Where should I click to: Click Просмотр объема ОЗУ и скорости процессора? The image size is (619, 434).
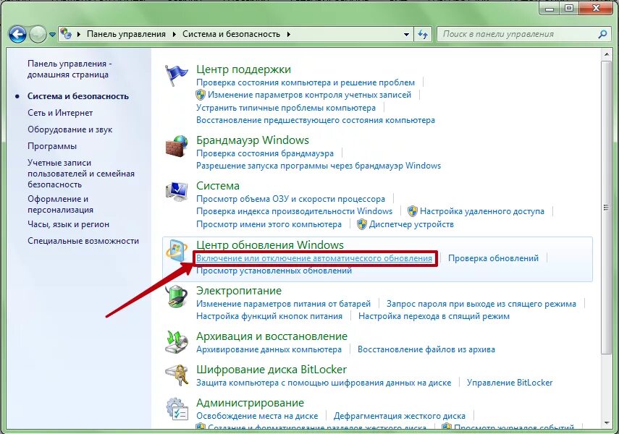290,199
